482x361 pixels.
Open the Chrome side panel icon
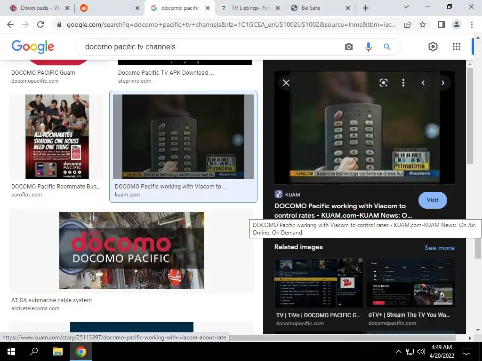click(x=442, y=24)
